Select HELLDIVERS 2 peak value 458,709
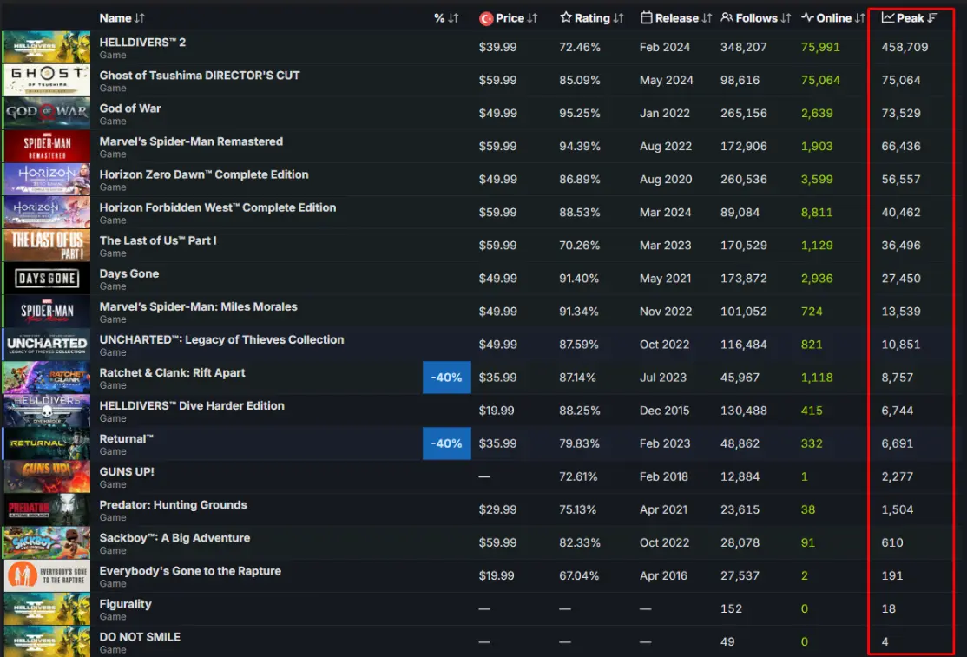This screenshot has height=657, width=967. pos(905,47)
